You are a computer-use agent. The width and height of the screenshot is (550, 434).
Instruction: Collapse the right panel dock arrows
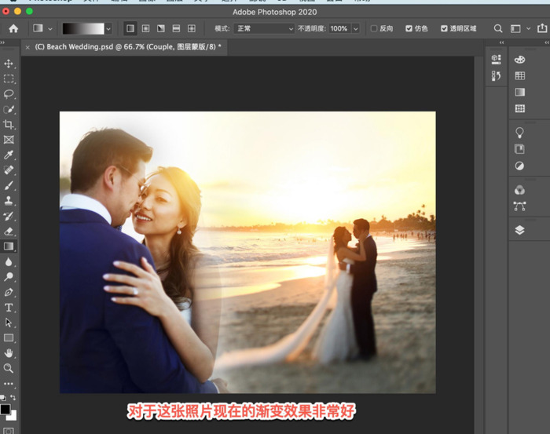tap(547, 42)
